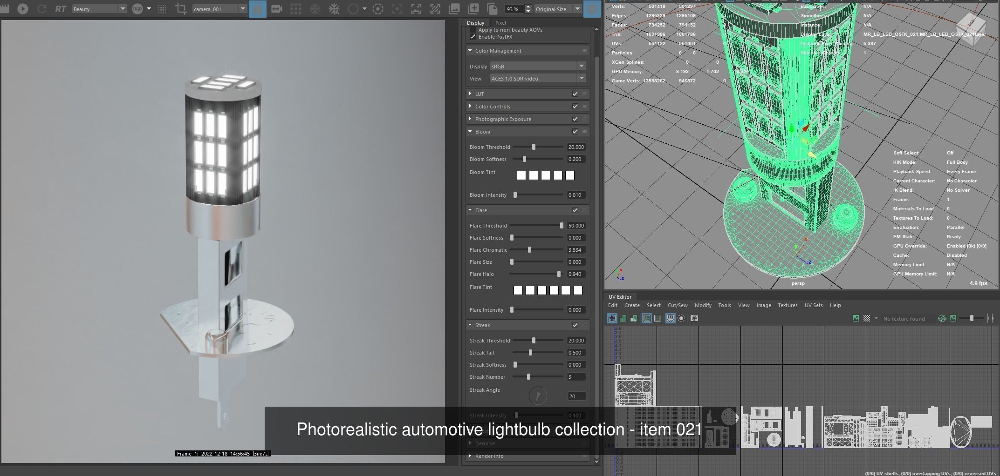Toggle the UV Editor grid display icon
This screenshot has width=1000, height=476.
[670, 318]
